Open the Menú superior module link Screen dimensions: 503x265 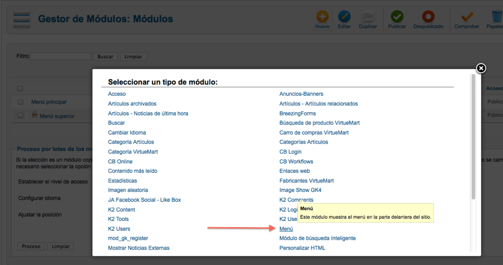click(x=57, y=116)
